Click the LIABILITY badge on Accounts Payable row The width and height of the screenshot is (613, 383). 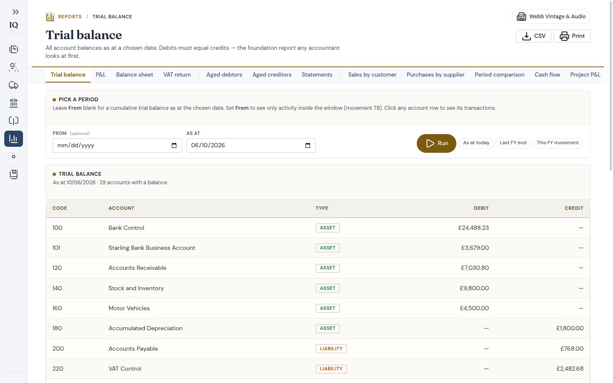[331, 349]
